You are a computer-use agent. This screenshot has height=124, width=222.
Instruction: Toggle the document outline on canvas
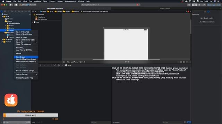64,62
